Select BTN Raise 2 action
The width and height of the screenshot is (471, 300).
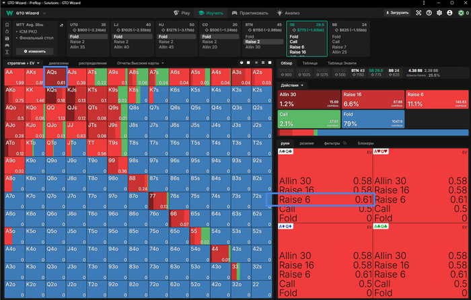point(264,42)
